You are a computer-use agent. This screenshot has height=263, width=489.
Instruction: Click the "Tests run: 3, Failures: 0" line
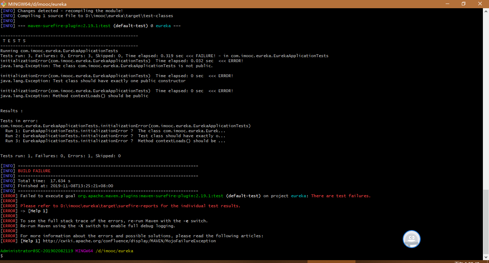(x=164, y=56)
